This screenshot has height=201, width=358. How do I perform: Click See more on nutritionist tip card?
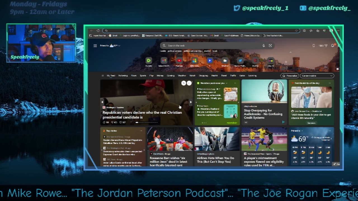click(x=311, y=123)
